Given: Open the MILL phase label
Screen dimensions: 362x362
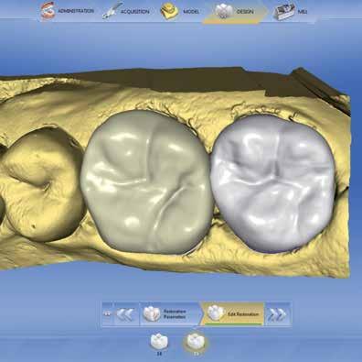Looking at the screenshot, I should tap(303, 12).
